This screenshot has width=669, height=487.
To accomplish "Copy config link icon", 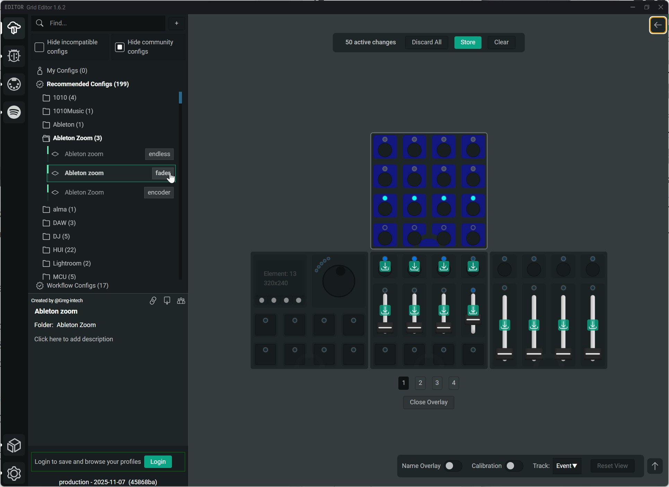I will [x=153, y=300].
